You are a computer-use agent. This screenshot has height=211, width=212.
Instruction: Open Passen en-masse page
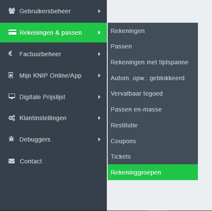pos(153,109)
